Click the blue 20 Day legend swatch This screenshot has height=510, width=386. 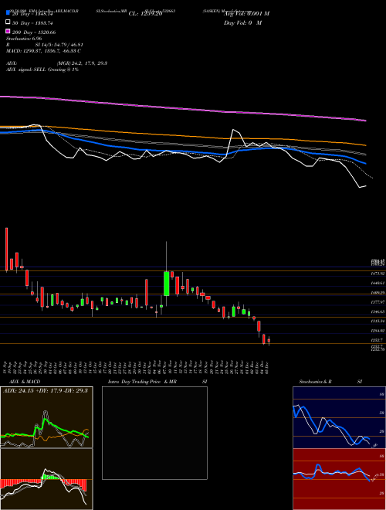(8, 13)
